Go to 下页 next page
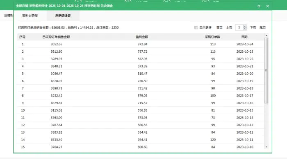This screenshot has height=159, width=287. [253, 27]
